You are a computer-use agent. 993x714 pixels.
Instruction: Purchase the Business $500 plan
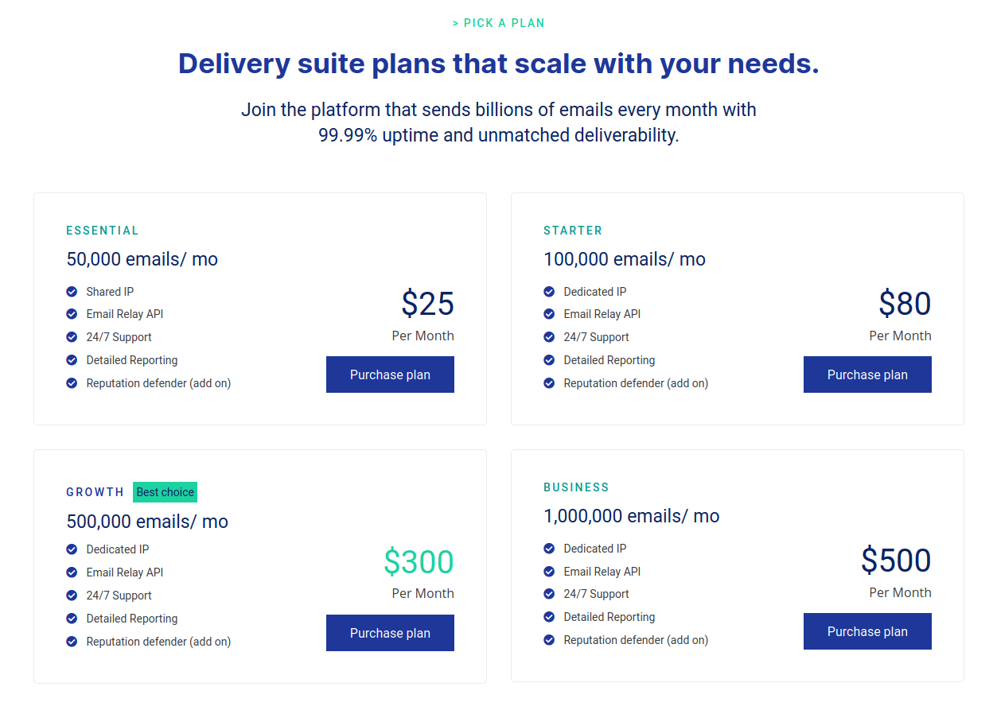(867, 631)
